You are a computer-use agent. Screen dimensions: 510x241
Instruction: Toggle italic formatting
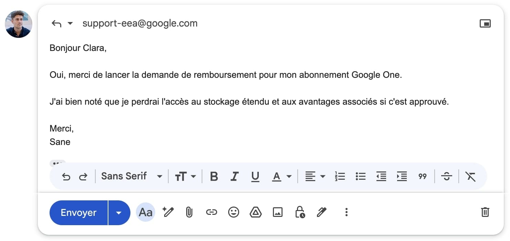click(x=235, y=177)
